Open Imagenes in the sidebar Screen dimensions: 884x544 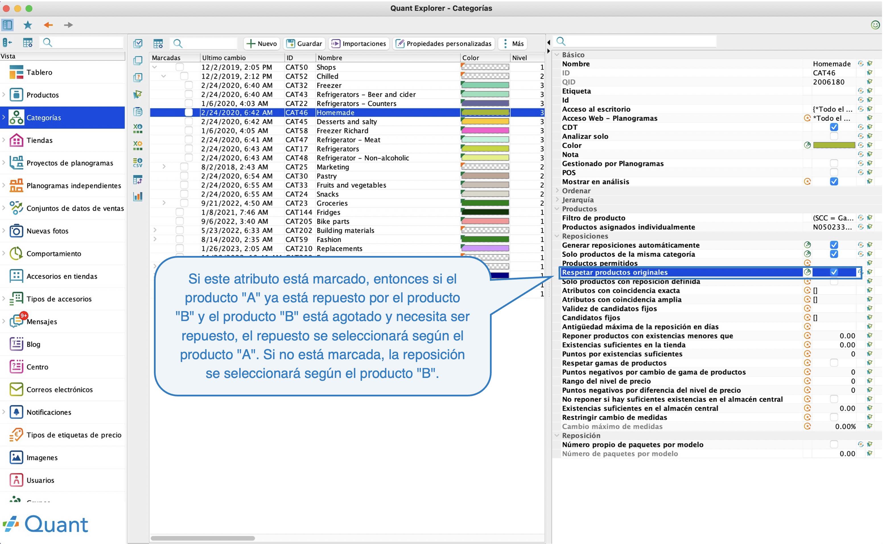(x=63, y=458)
